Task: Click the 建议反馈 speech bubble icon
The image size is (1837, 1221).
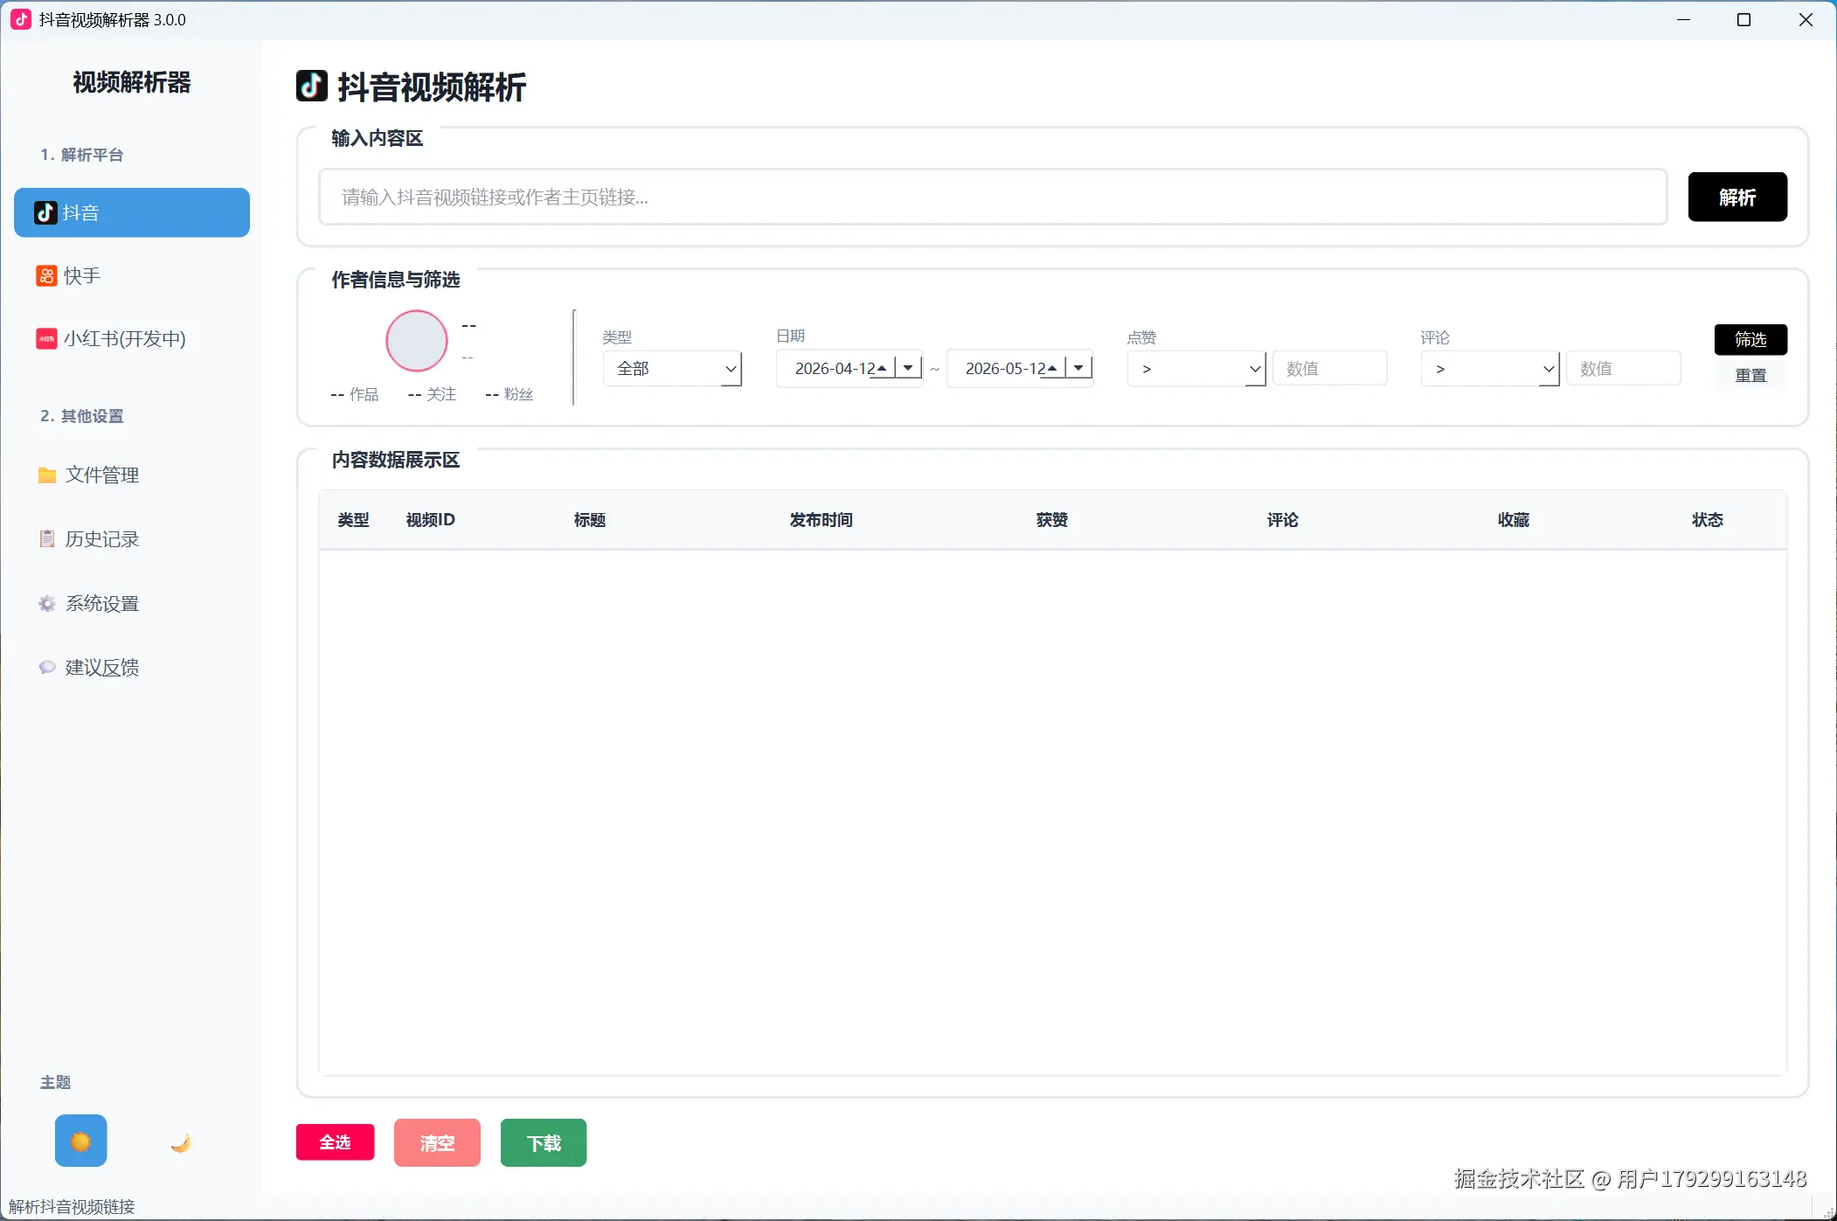Action: click(x=47, y=667)
